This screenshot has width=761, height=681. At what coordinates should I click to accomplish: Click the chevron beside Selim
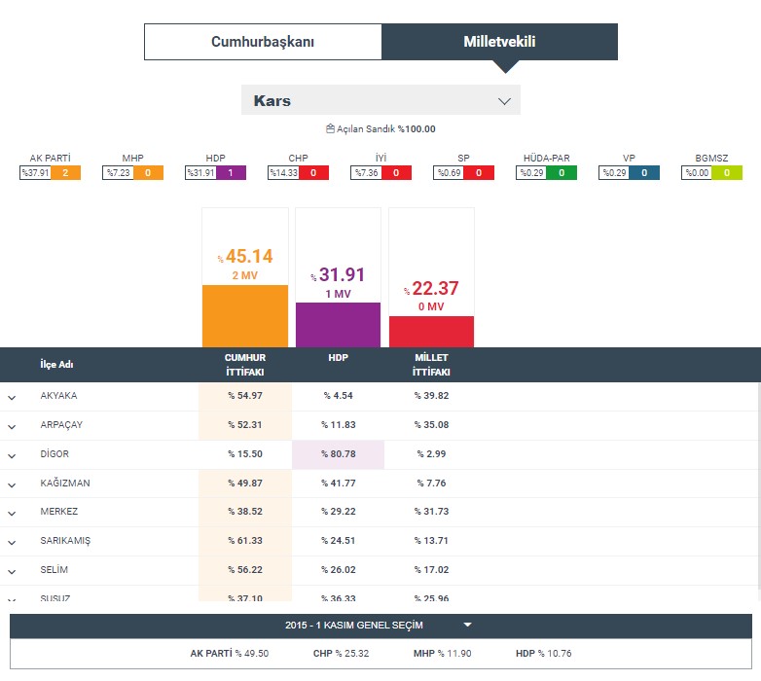13,570
